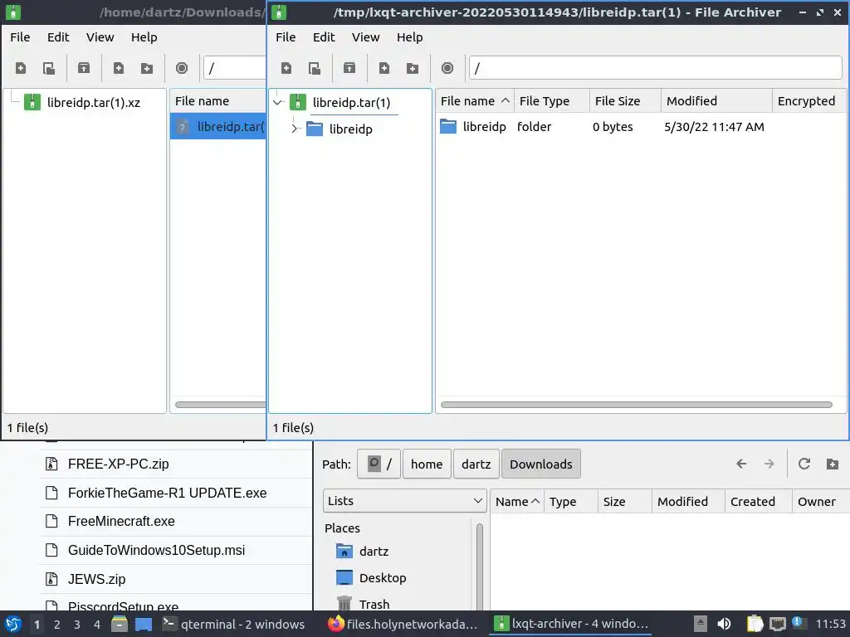
Task: Open File menu in back archiver window
Action: coord(20,37)
